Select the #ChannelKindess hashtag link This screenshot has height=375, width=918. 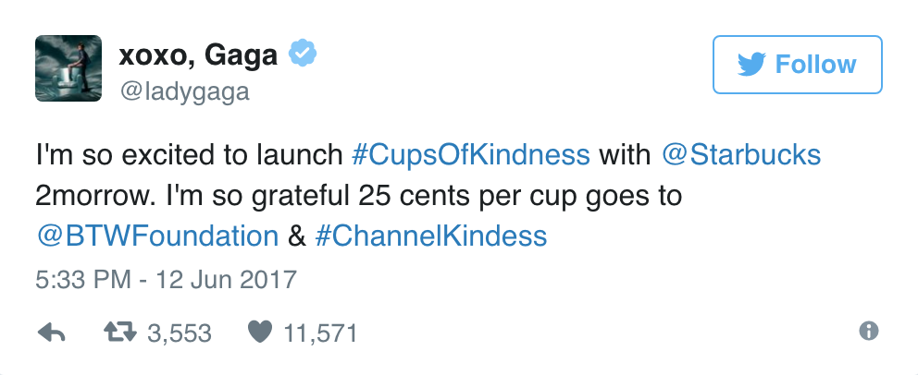(430, 236)
